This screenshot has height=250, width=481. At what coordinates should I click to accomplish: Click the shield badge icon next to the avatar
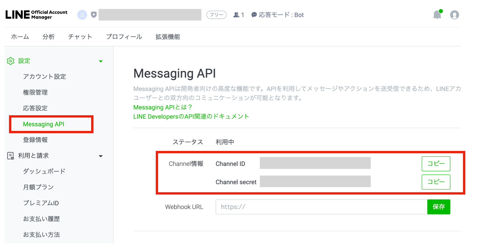click(94, 15)
